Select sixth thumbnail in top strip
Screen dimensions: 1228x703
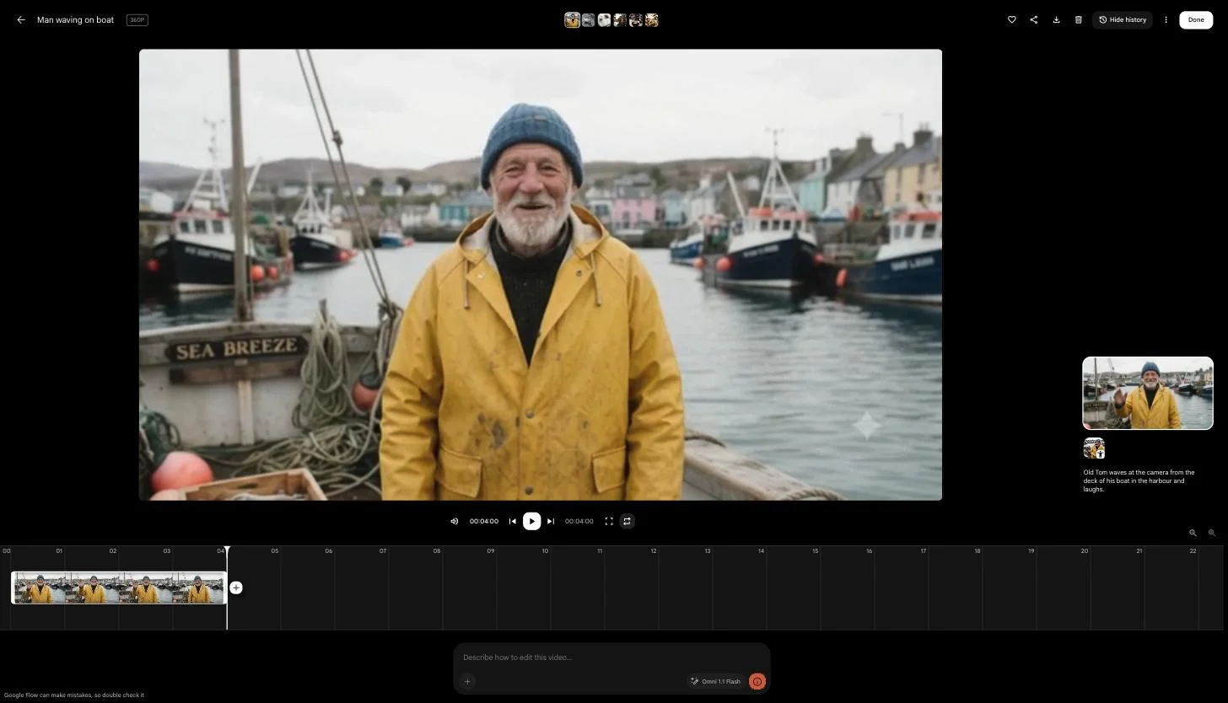click(x=651, y=20)
